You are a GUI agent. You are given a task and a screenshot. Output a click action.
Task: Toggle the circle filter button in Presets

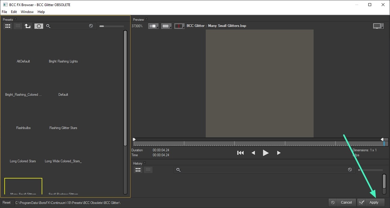(39, 26)
